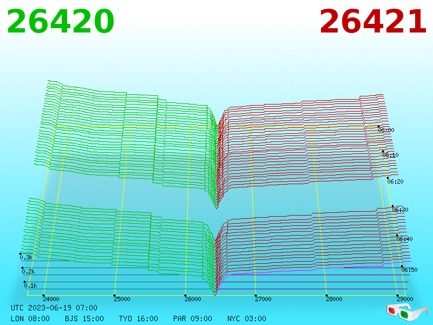Click the LON 08:00 time
The image size is (433, 325).
[x=30, y=318]
